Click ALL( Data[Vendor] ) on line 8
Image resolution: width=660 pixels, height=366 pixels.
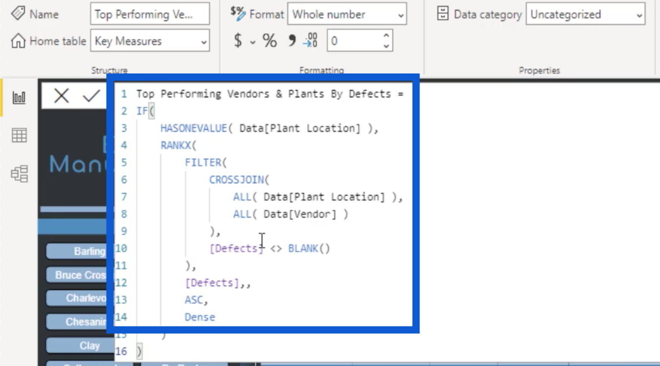click(291, 214)
